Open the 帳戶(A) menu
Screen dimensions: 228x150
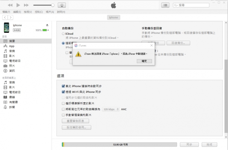(x=50, y=12)
